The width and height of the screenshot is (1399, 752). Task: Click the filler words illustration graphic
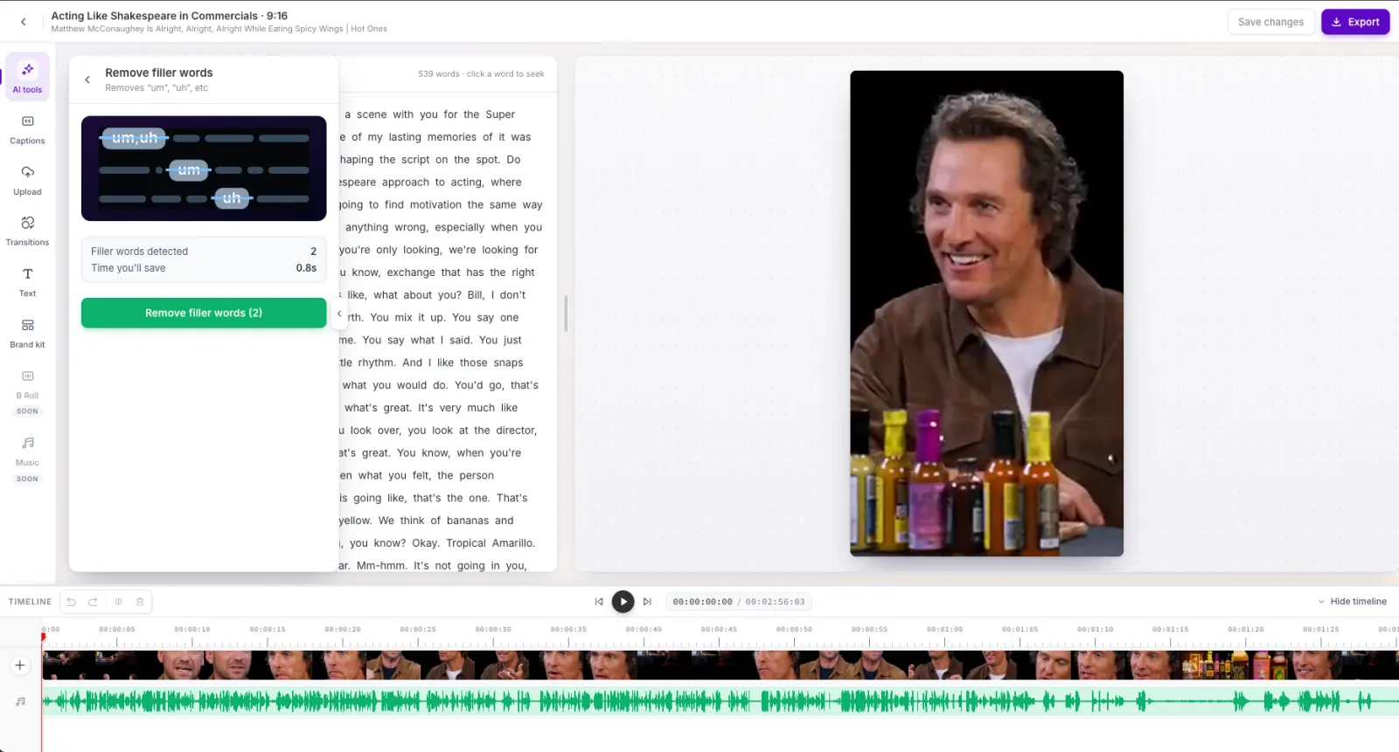(204, 169)
